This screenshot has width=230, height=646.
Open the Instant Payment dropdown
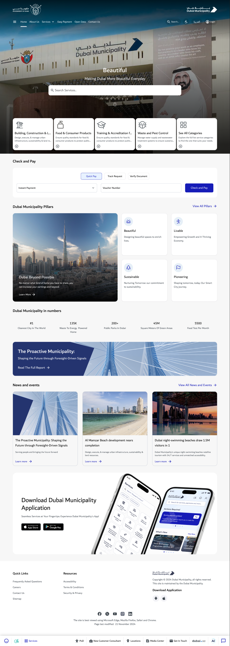(57, 188)
